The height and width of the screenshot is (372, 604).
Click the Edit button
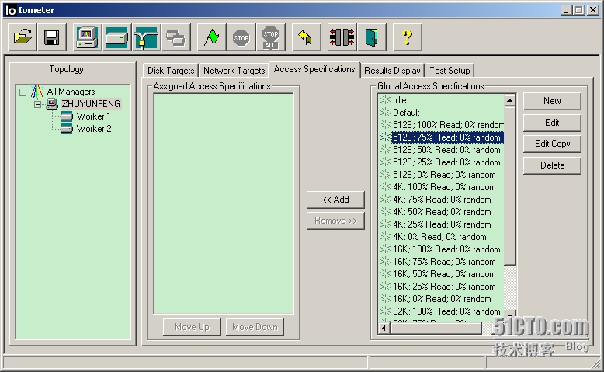(552, 123)
